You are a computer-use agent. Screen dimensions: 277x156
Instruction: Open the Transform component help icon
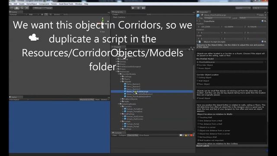[x=262, y=21]
